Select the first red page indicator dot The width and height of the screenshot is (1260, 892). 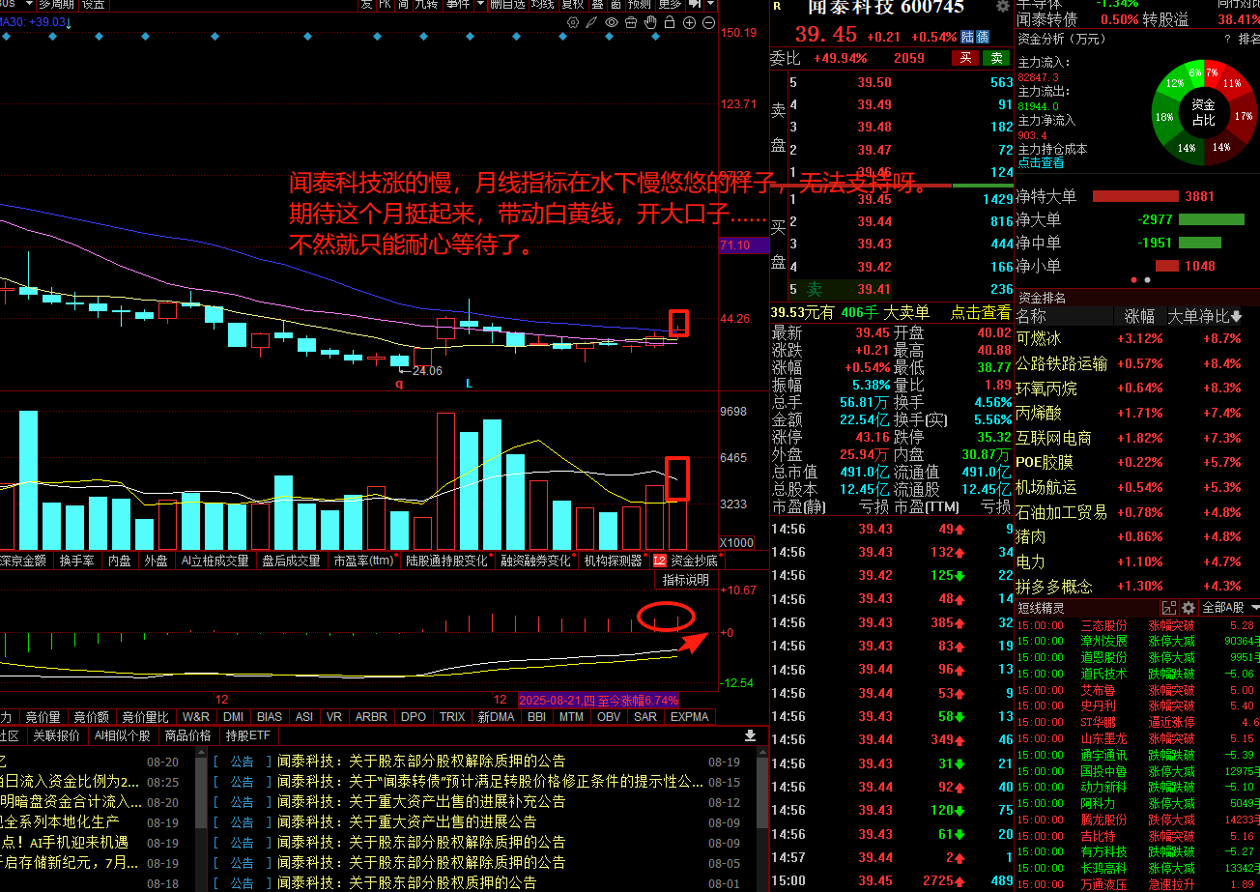[x=1135, y=279]
